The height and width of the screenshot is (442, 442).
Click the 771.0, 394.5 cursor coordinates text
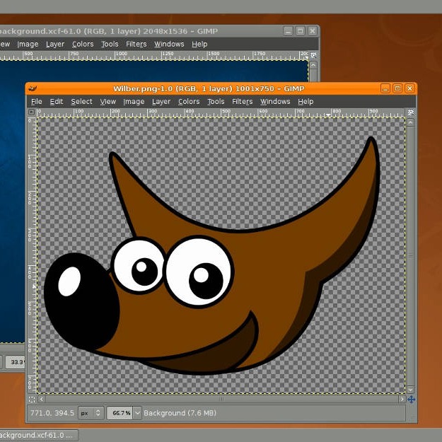52,413
